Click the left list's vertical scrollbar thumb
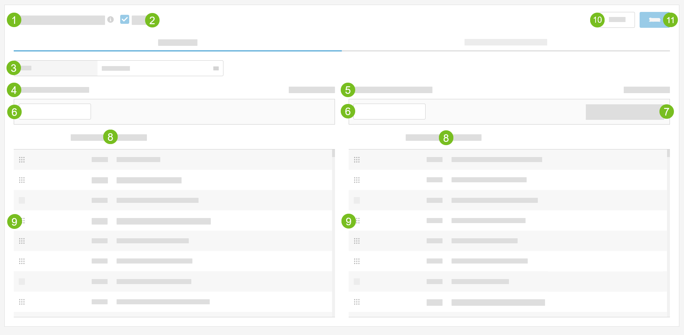Viewport: 684px width, 335px height. click(333, 153)
